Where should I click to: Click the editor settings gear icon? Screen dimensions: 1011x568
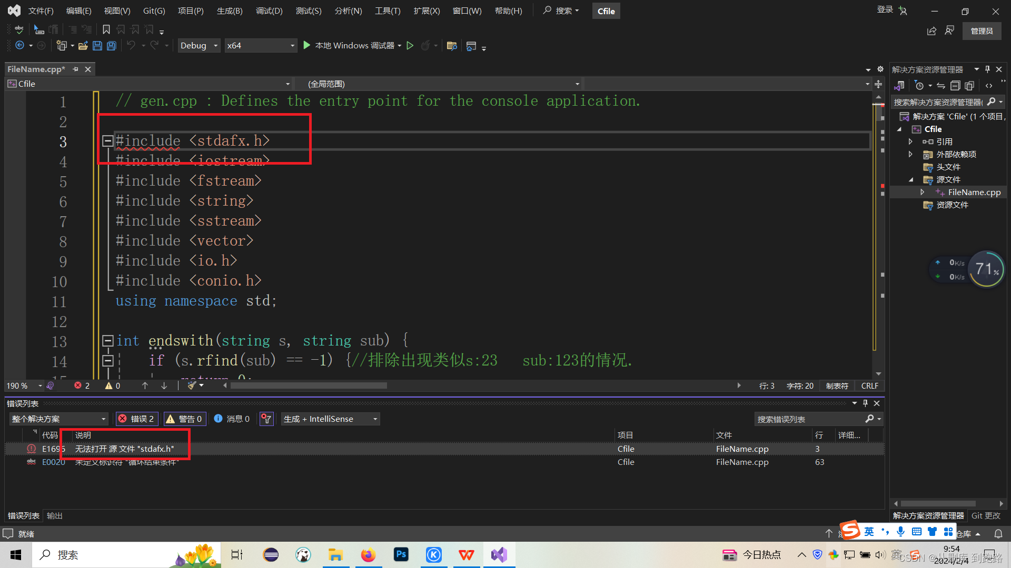pos(880,69)
